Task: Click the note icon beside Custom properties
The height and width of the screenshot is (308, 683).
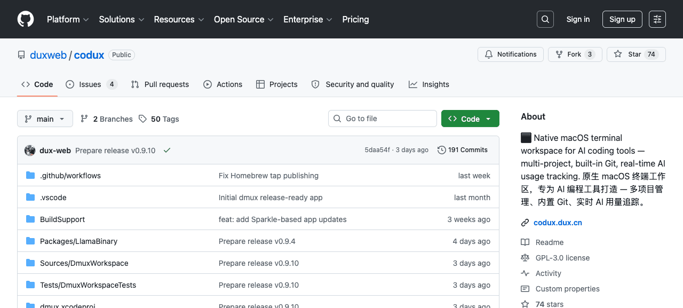Action: pos(525,289)
